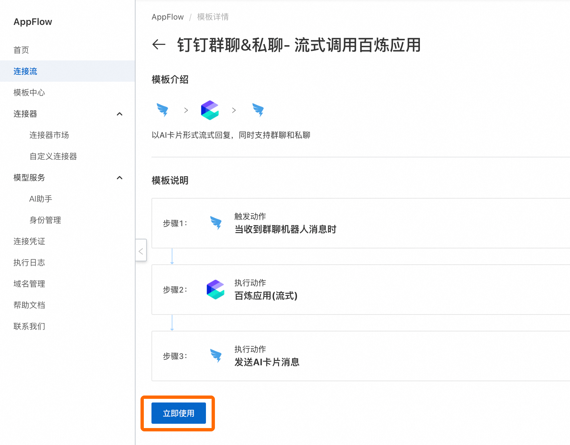Click the 步骤3: label
The image size is (570, 445).
click(175, 356)
